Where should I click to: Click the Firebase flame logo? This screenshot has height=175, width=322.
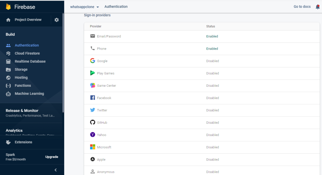(8, 7)
